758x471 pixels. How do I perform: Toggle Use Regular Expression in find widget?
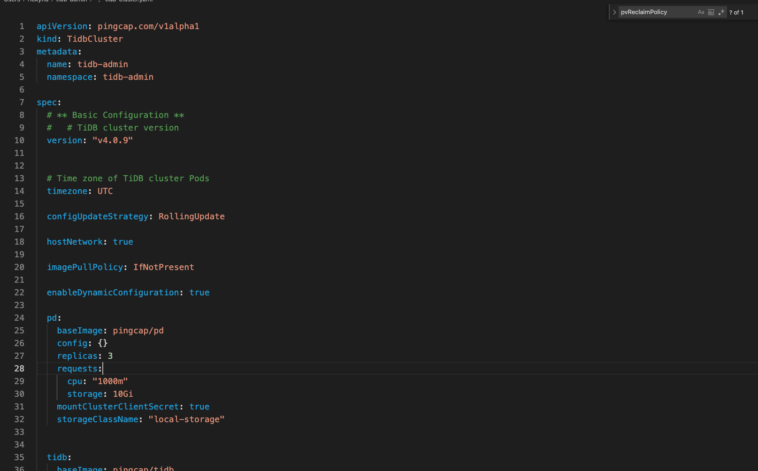tap(721, 12)
